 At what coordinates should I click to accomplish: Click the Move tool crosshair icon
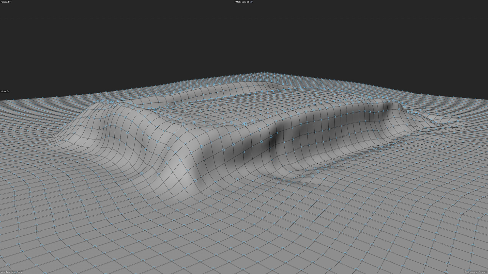8,91
